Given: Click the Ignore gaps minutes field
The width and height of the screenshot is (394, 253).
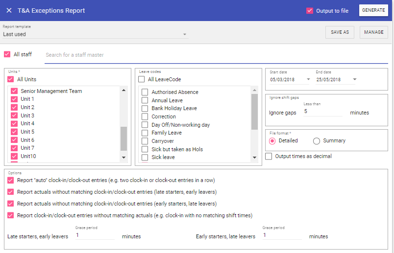Looking at the screenshot, I should [322, 112].
